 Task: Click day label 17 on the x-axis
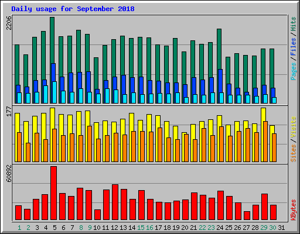[158, 228]
